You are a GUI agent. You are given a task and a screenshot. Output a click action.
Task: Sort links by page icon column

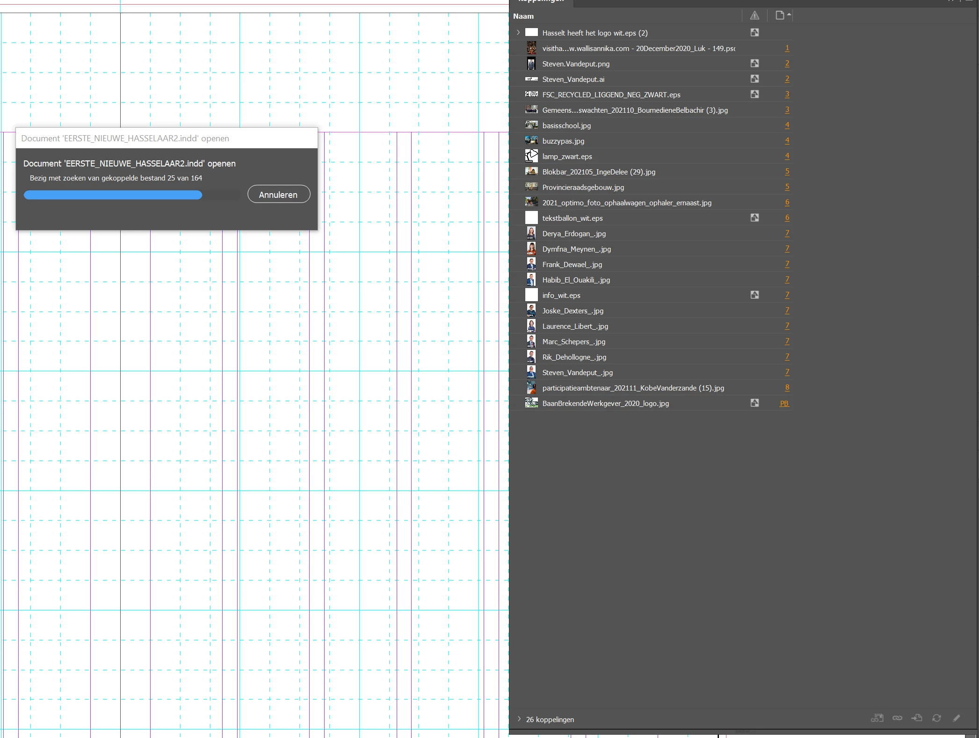(x=780, y=15)
